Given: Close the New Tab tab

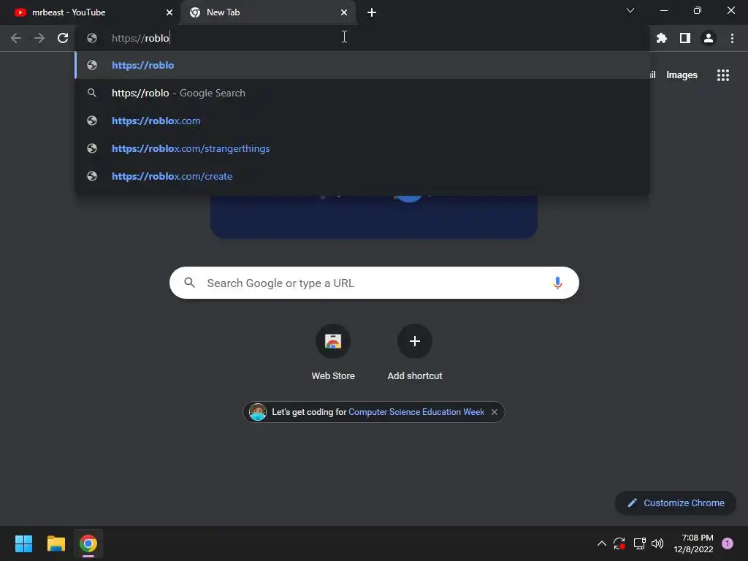Looking at the screenshot, I should click(344, 12).
